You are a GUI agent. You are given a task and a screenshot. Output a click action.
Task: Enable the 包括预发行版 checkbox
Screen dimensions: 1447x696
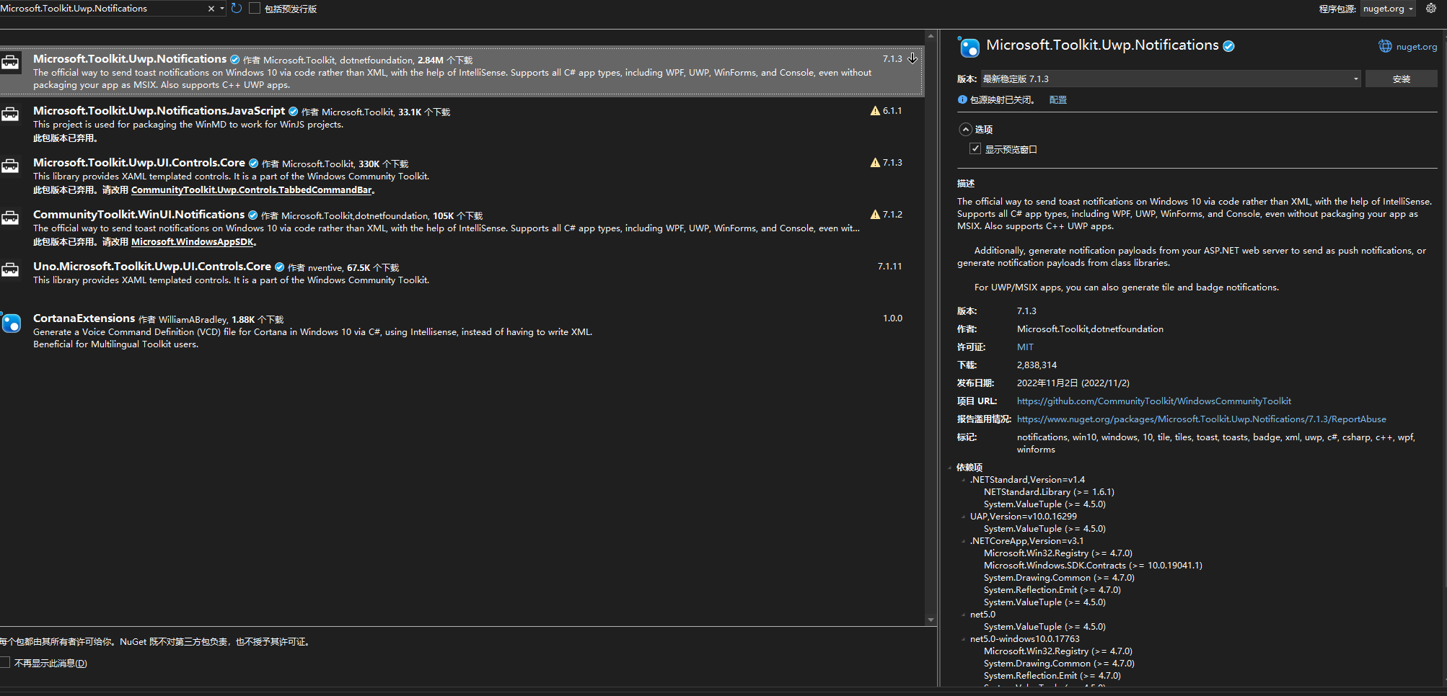point(255,9)
